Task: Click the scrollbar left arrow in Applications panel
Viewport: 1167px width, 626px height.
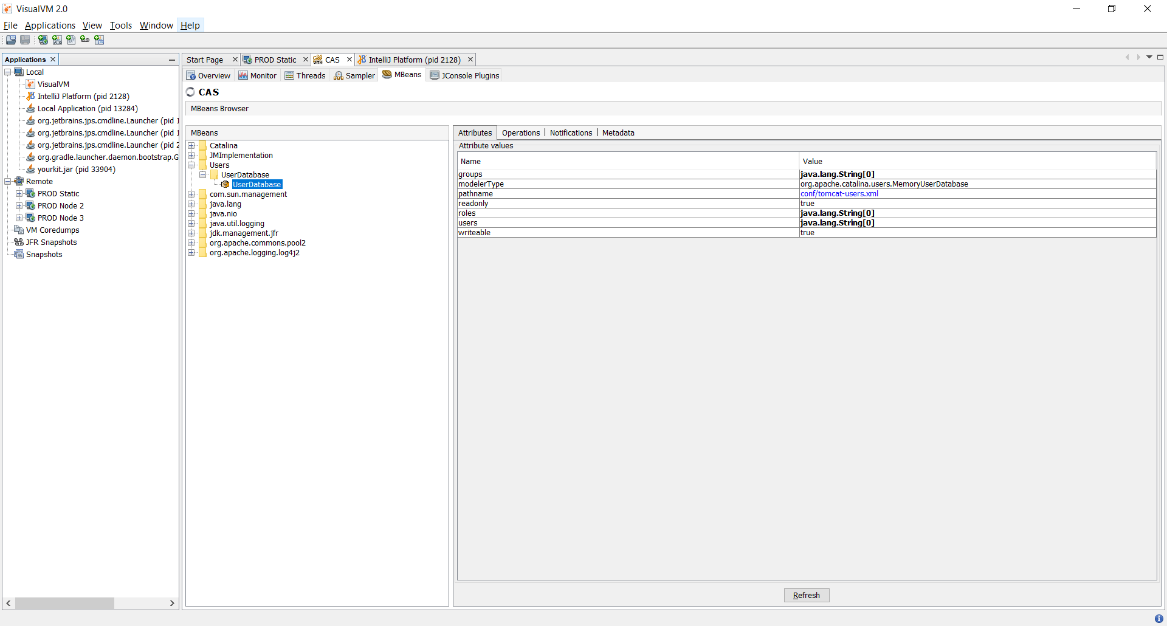Action: (x=8, y=604)
